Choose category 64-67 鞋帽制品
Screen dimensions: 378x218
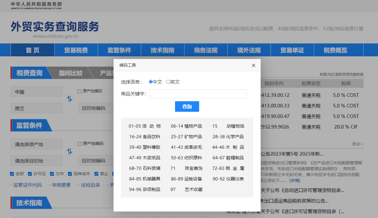pyautogui.click(x=228, y=158)
